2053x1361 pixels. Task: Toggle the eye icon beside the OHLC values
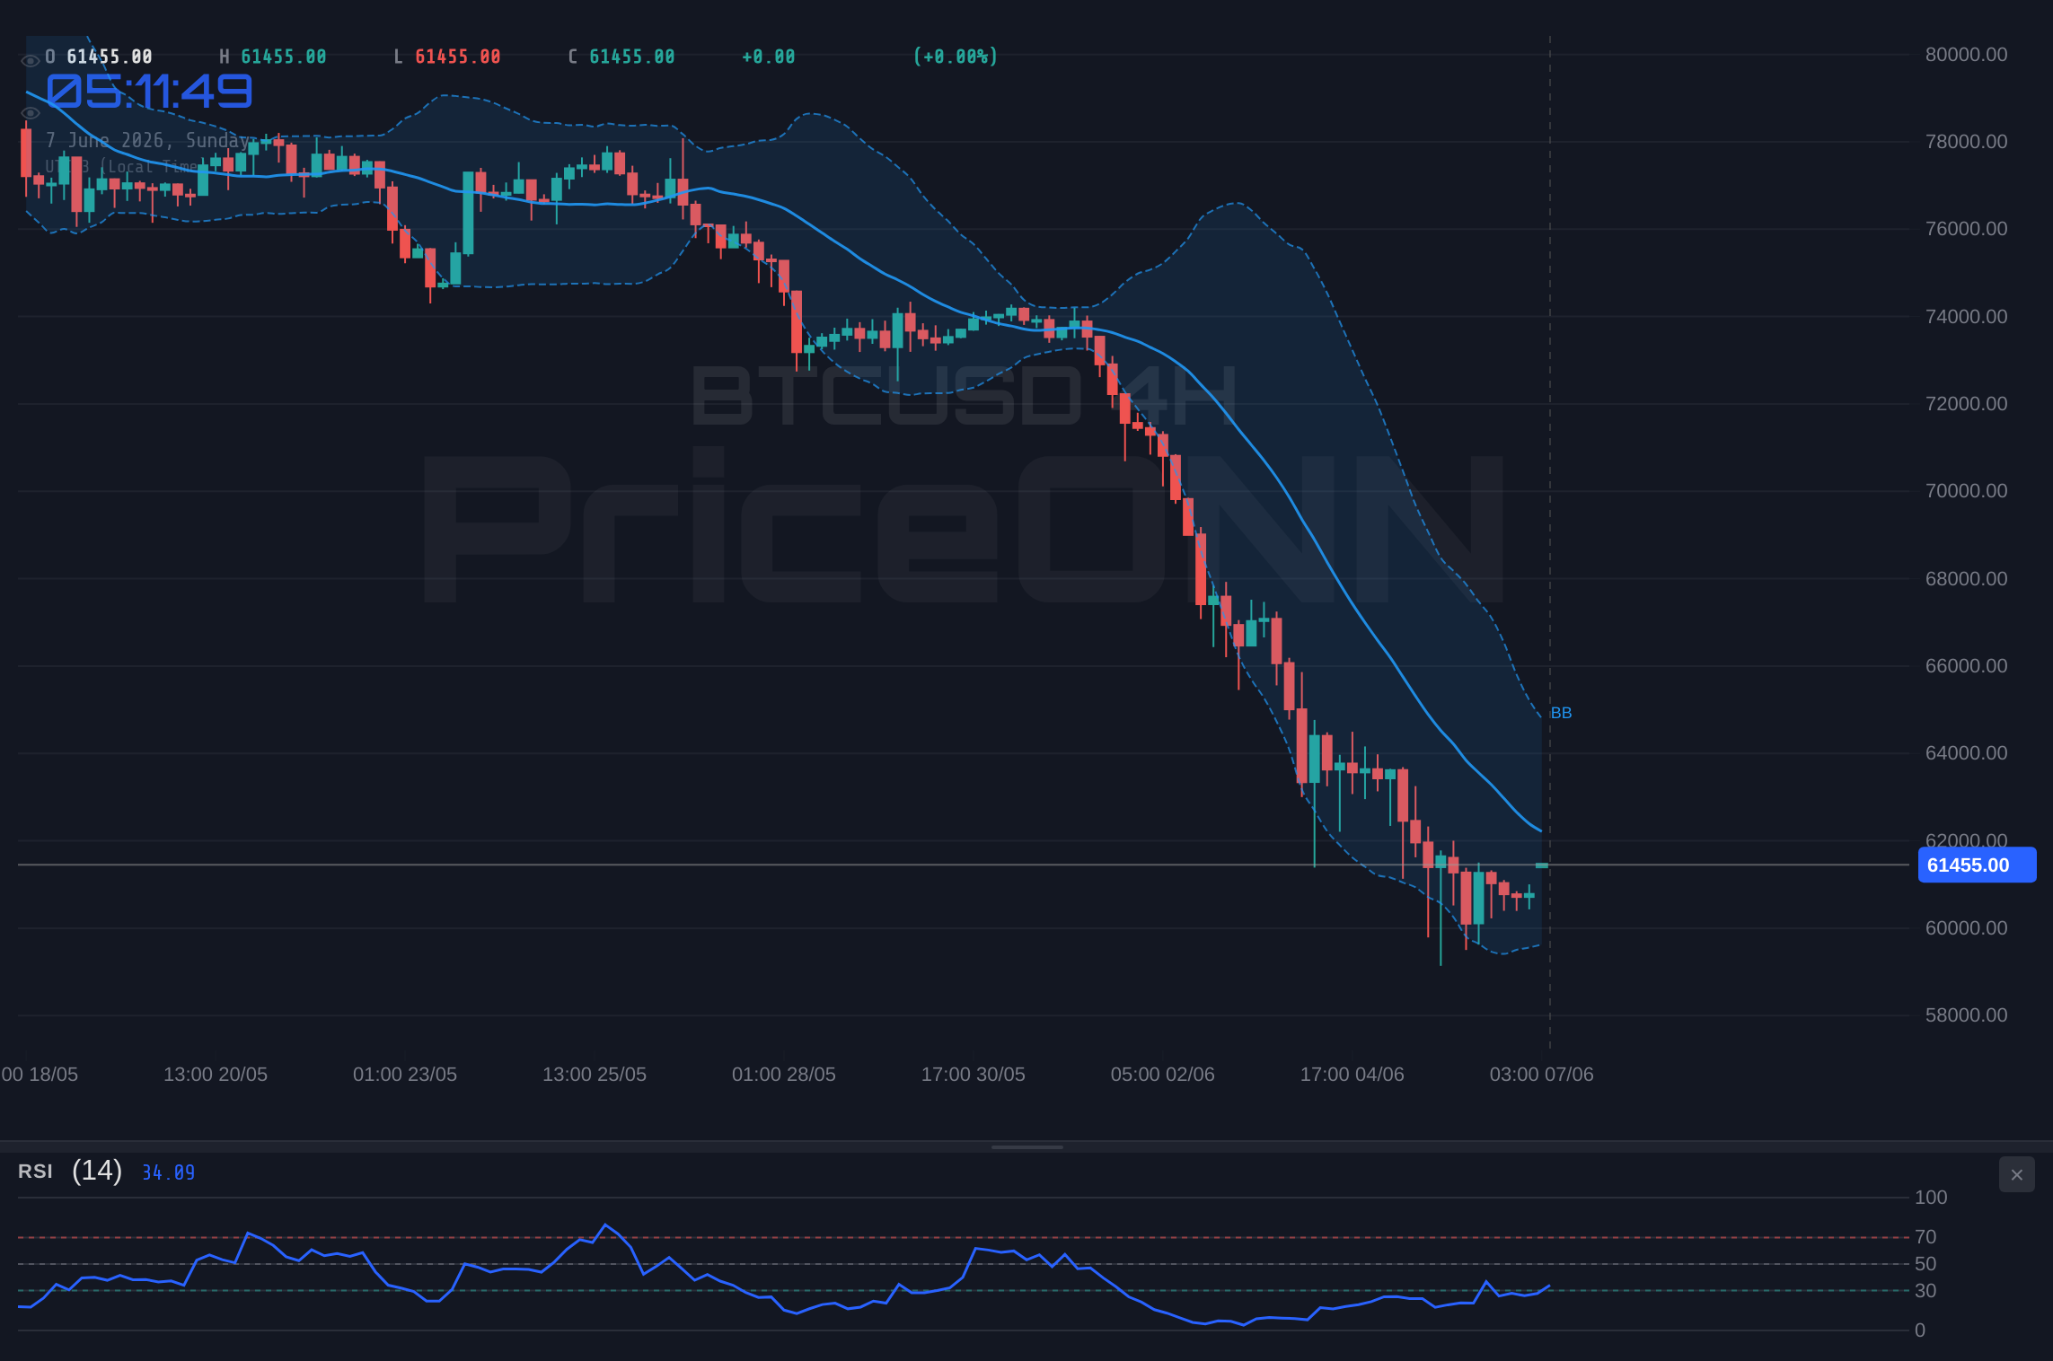pyautogui.click(x=30, y=60)
